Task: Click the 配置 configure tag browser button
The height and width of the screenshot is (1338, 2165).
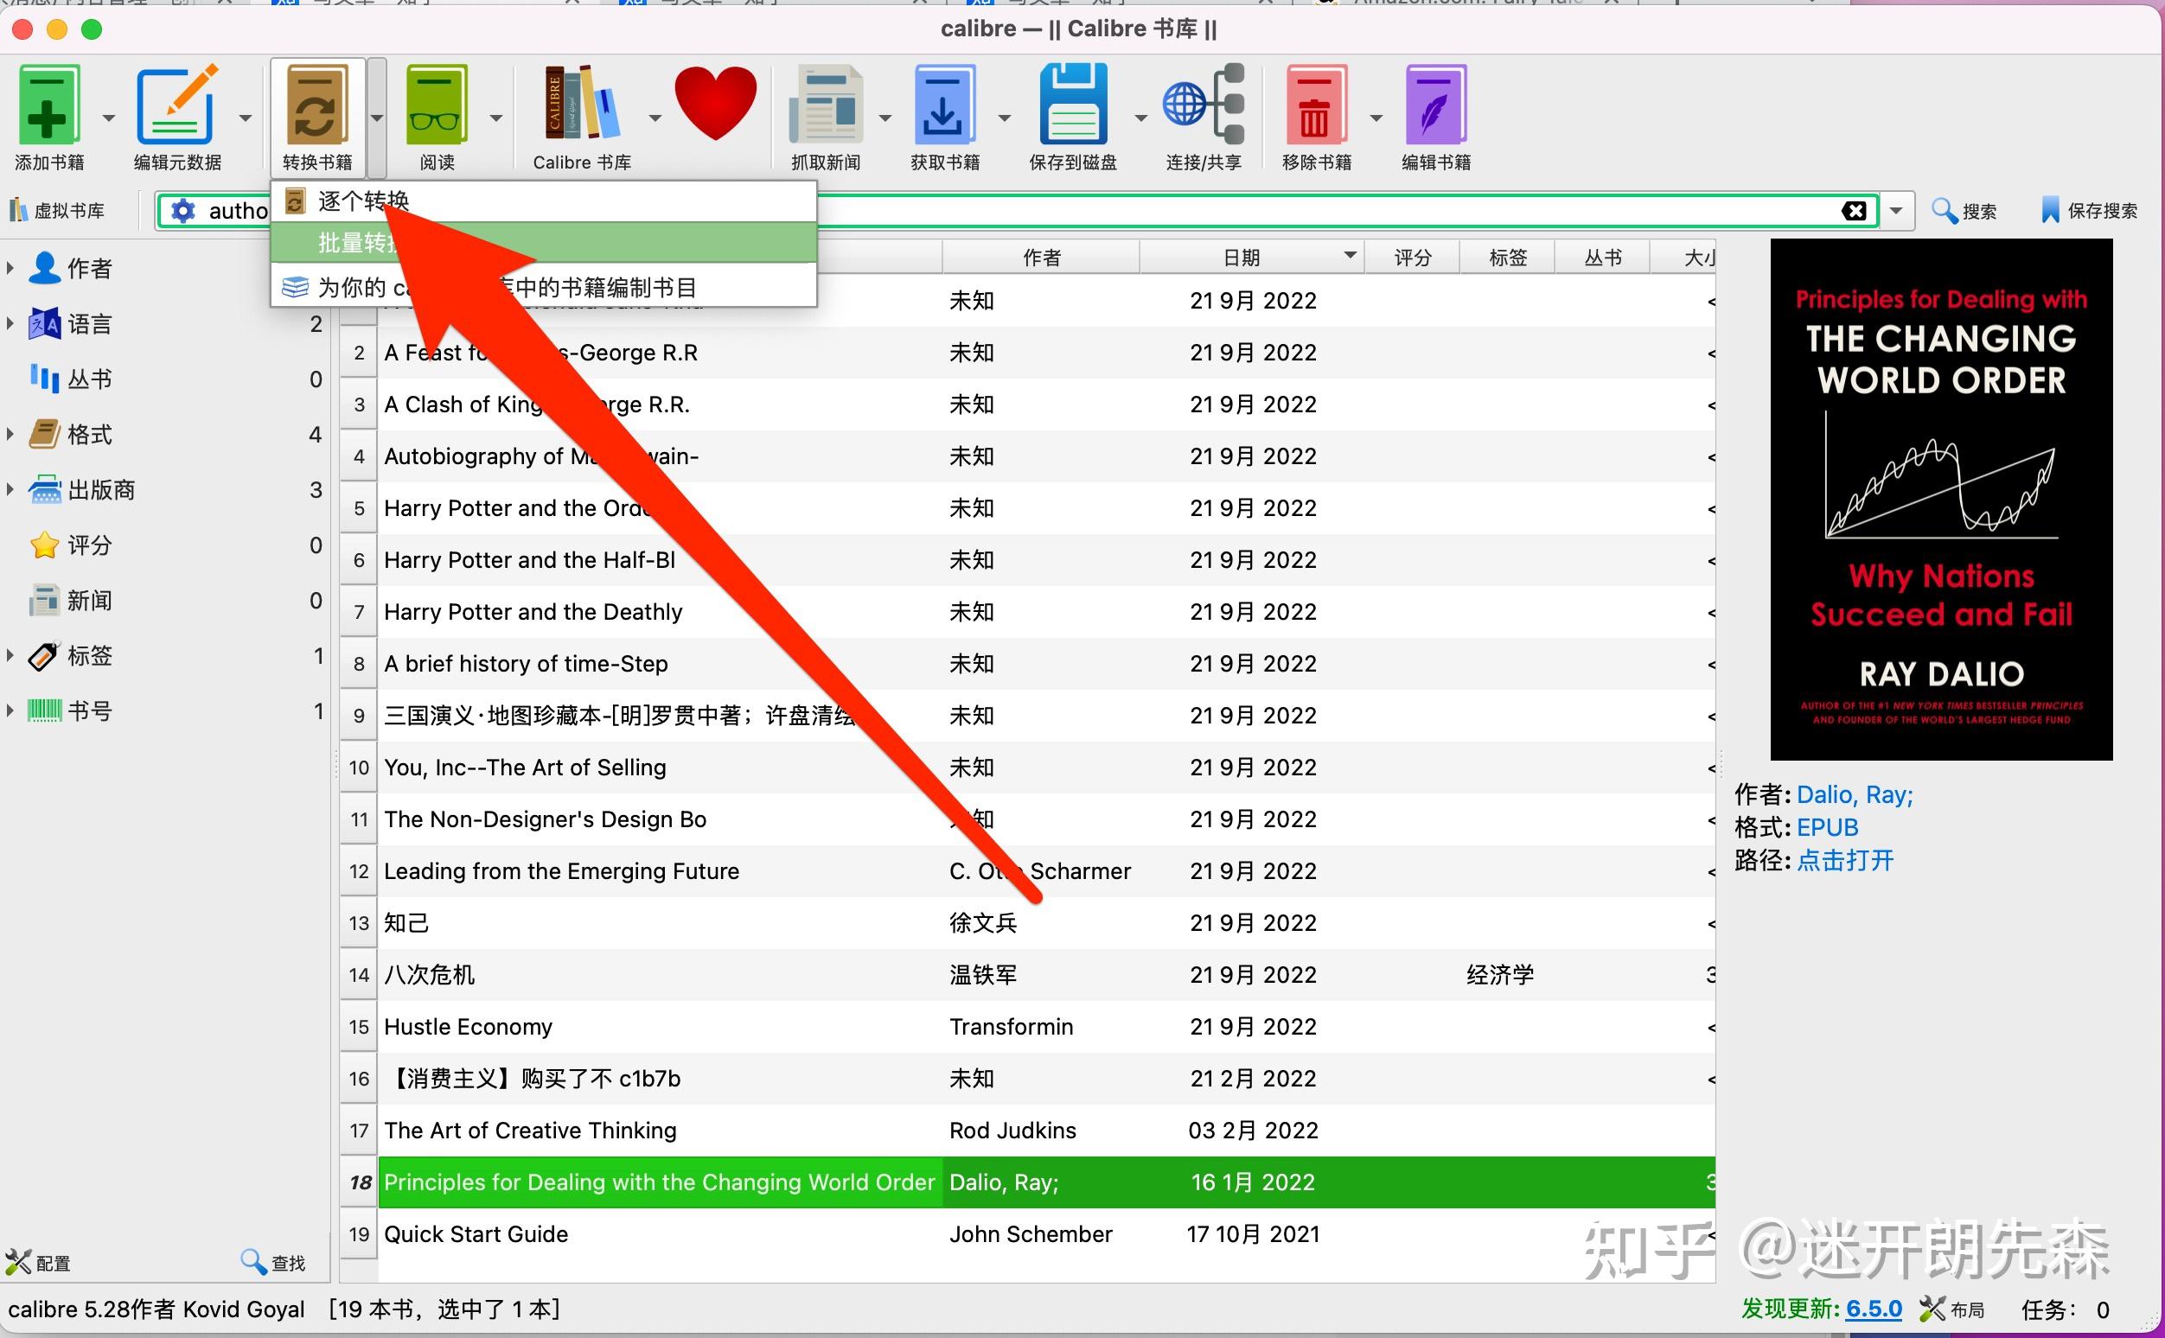Action: point(37,1263)
